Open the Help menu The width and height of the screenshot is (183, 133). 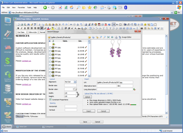click(35, 7)
